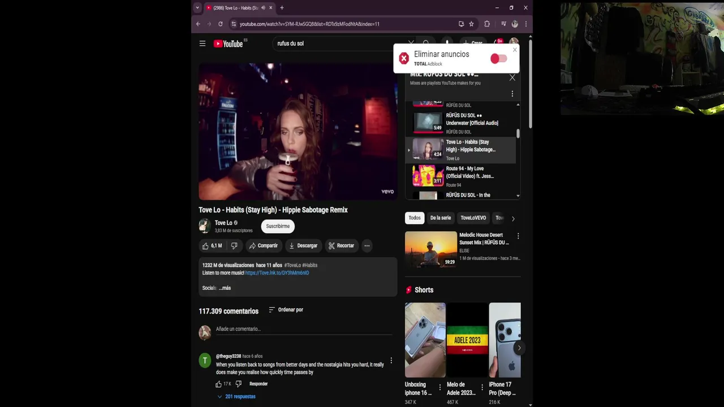724x407 pixels.
Task: Reload the page in Chrome
Action: [220, 24]
